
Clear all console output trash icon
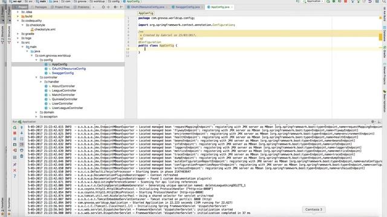pyautogui.click(x=22, y=156)
